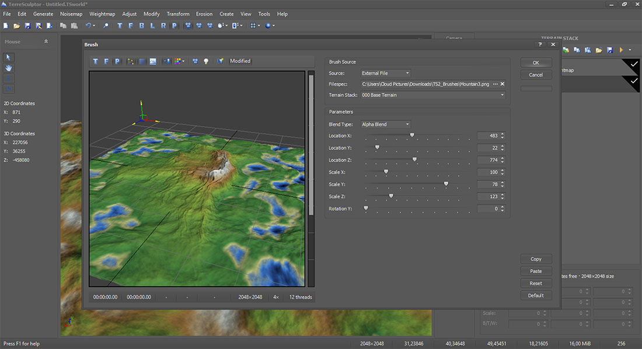The height and width of the screenshot is (349, 642).
Task: Click the save file icon in main toolbar
Action: 27,26
